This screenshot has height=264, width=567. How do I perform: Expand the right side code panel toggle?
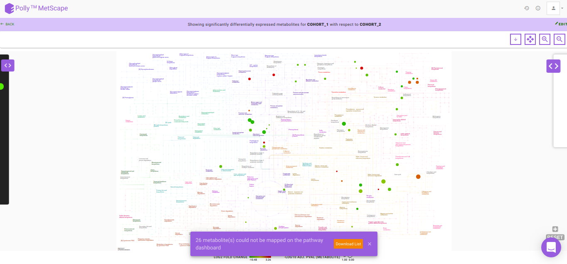(553, 66)
